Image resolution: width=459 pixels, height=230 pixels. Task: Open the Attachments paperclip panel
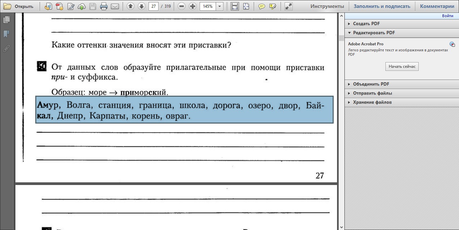click(6, 48)
